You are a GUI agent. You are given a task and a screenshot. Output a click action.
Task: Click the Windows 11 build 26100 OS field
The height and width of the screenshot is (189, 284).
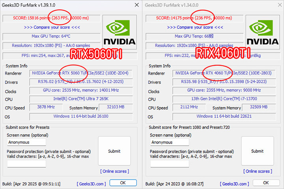tap(81, 116)
